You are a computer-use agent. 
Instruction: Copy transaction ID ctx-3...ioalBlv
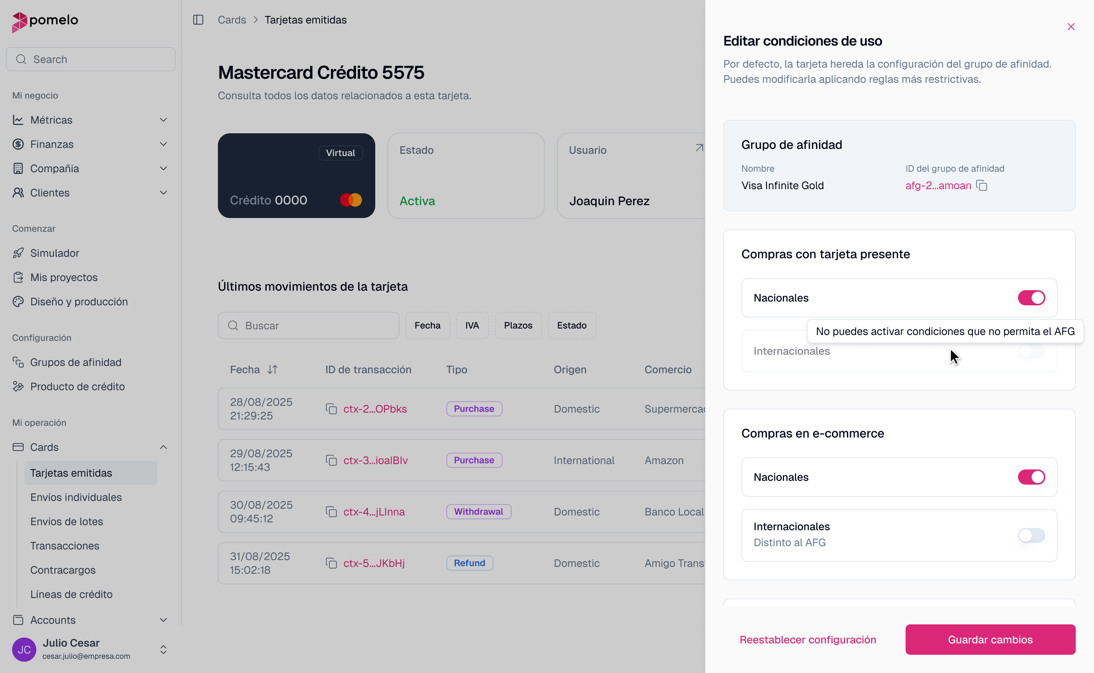pos(331,460)
